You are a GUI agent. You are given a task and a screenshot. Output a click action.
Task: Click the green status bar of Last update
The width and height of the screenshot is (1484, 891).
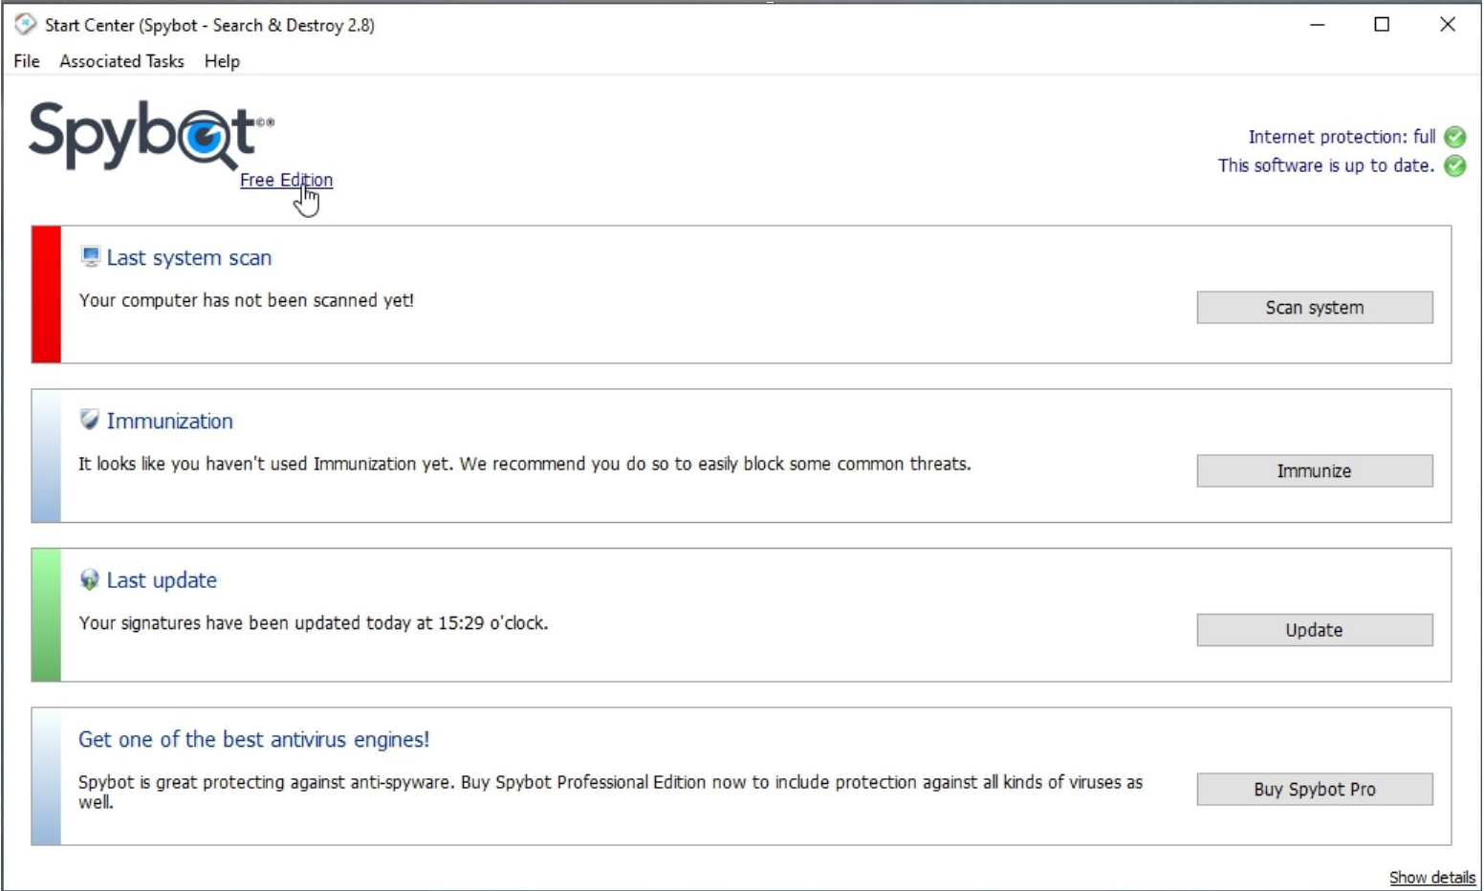pyautogui.click(x=46, y=615)
